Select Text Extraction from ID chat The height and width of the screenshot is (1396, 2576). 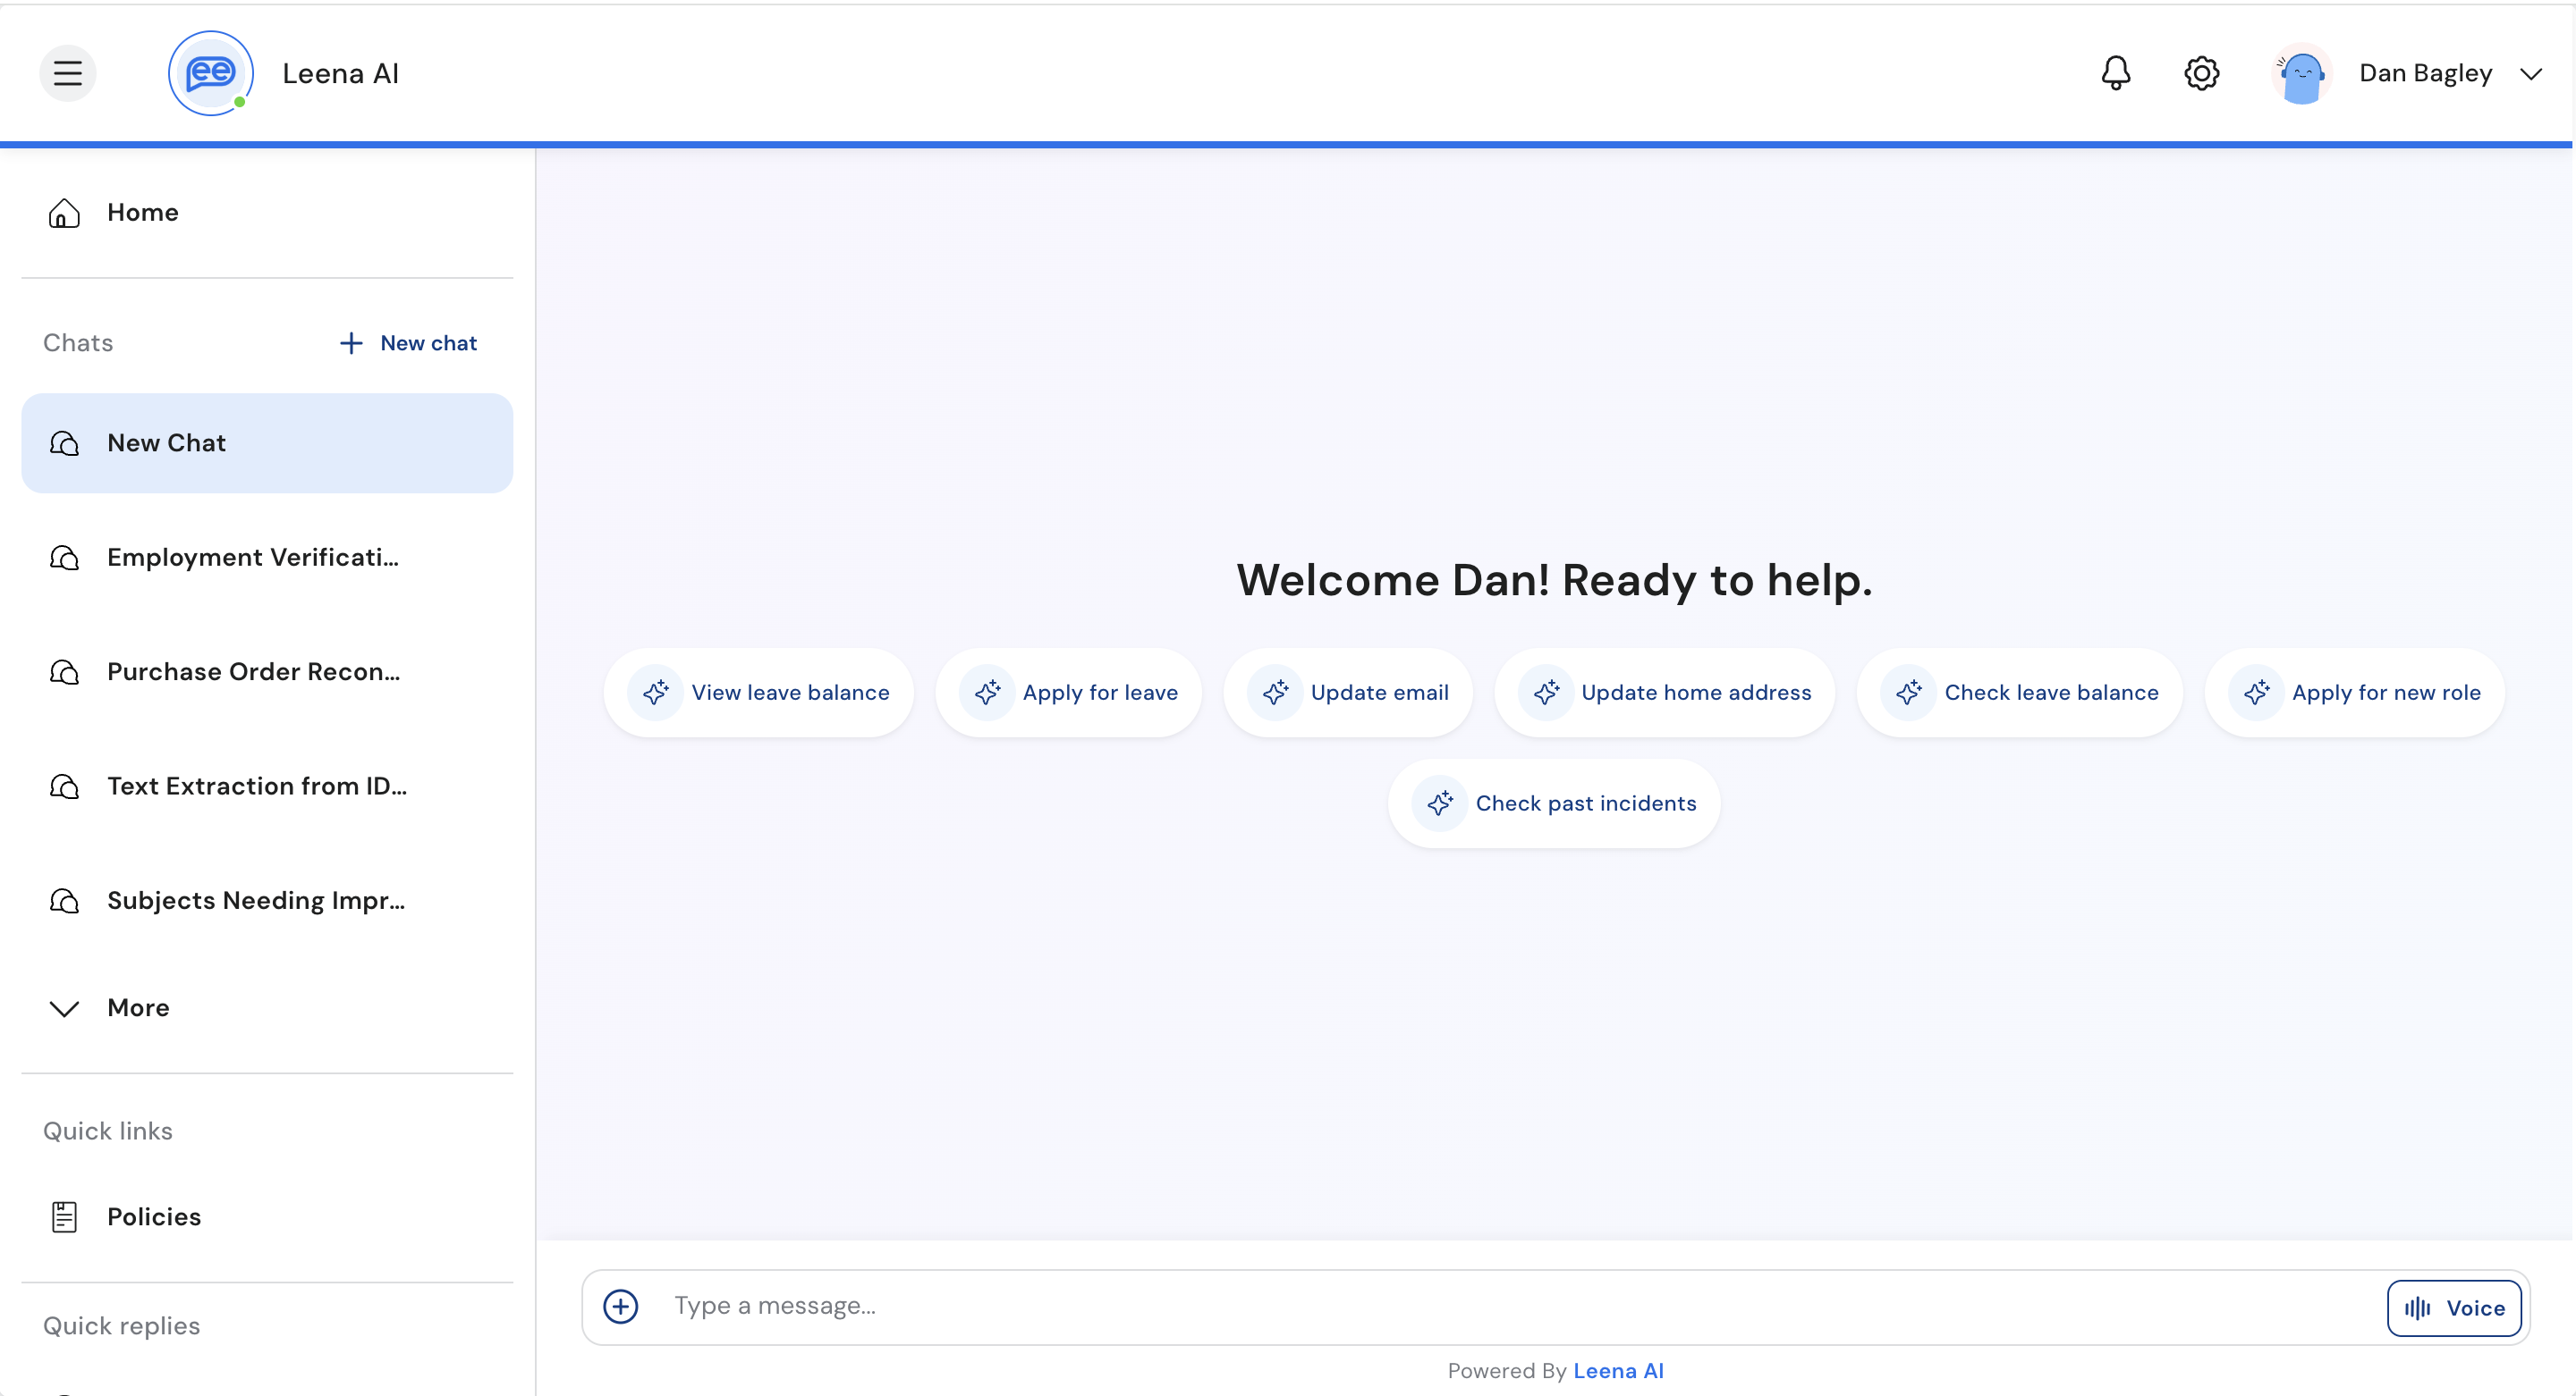pos(256,786)
